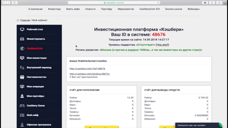Open the Новости menu item
The image size is (228, 128).
[90, 9]
